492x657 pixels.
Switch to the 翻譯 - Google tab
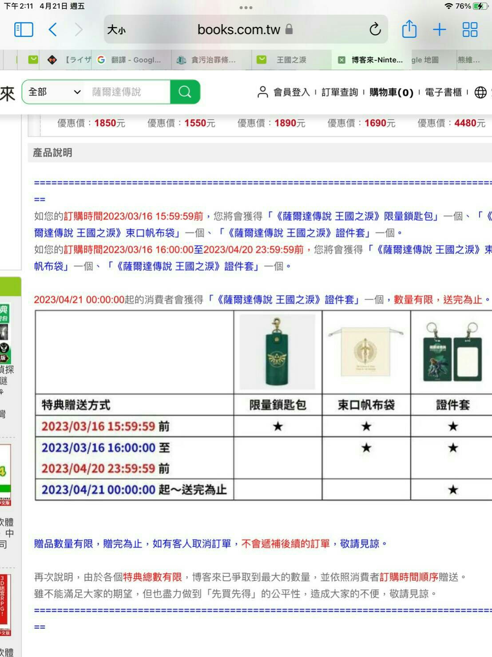point(132,60)
